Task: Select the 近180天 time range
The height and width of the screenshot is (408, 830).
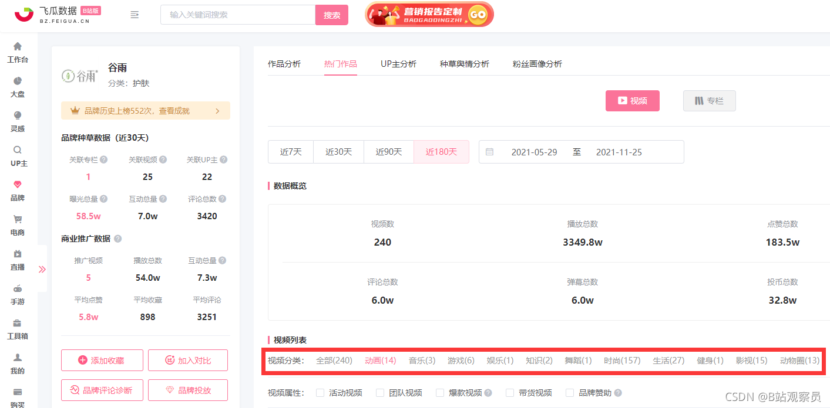Action: click(442, 152)
